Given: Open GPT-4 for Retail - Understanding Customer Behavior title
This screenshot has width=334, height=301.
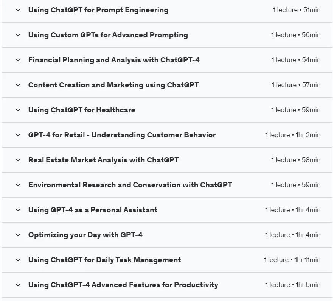Looking at the screenshot, I should tap(122, 135).
